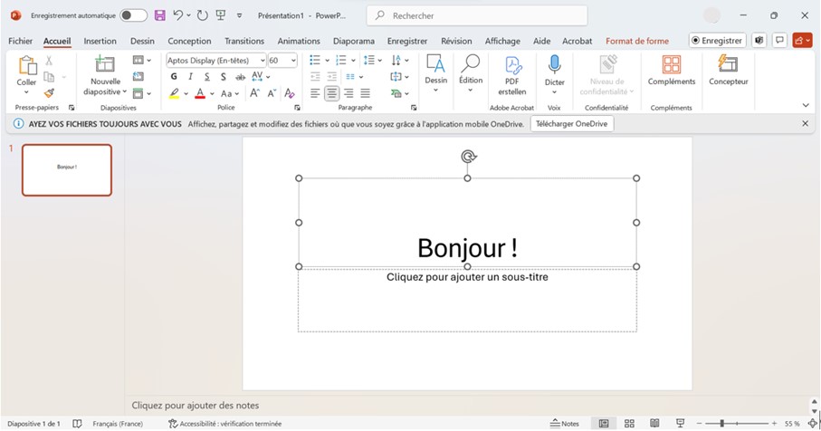Click the clear all formatting icon
This screenshot has width=821, height=431.
tap(290, 93)
